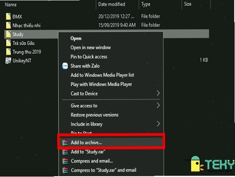Image resolution: width=235 pixels, height=177 pixels.
Task: Click the WinRAR icon next to Add to archive
Action: pyautogui.click(x=65, y=142)
